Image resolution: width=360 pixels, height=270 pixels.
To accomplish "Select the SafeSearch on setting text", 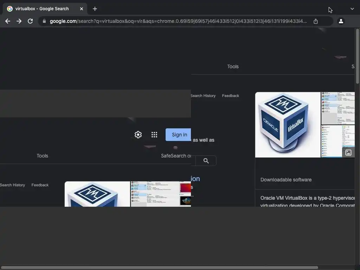I will [x=176, y=156].
